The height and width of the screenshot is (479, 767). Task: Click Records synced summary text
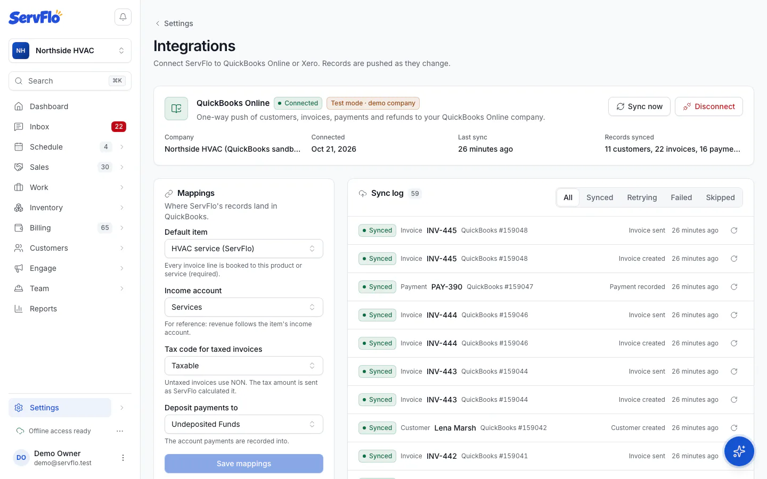pyautogui.click(x=672, y=149)
